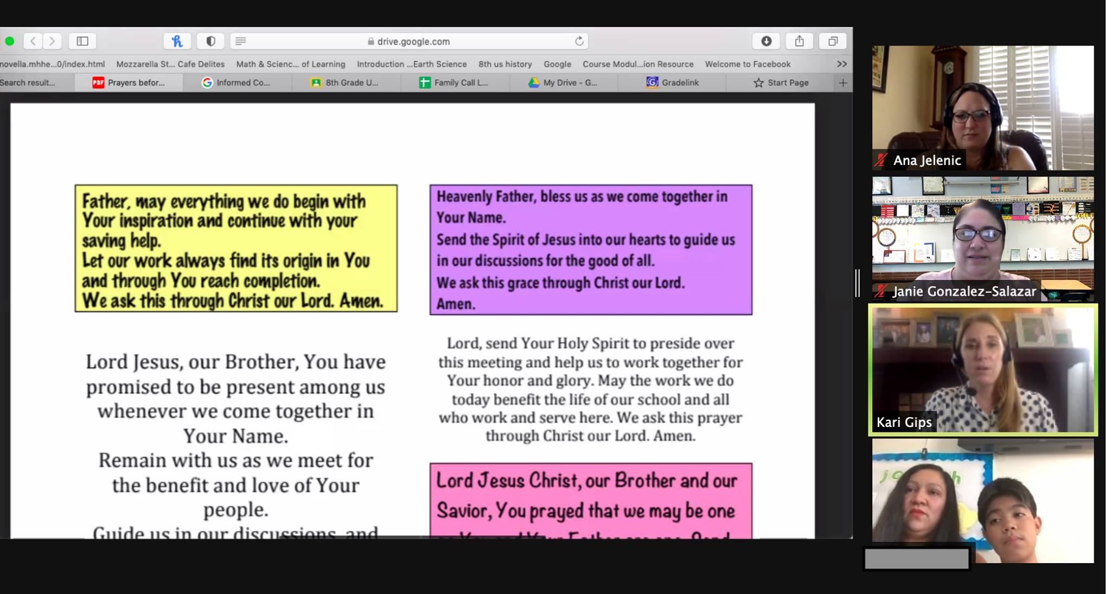Select Kari Gips's highlighted video tile
The height and width of the screenshot is (594, 1111).
click(983, 370)
